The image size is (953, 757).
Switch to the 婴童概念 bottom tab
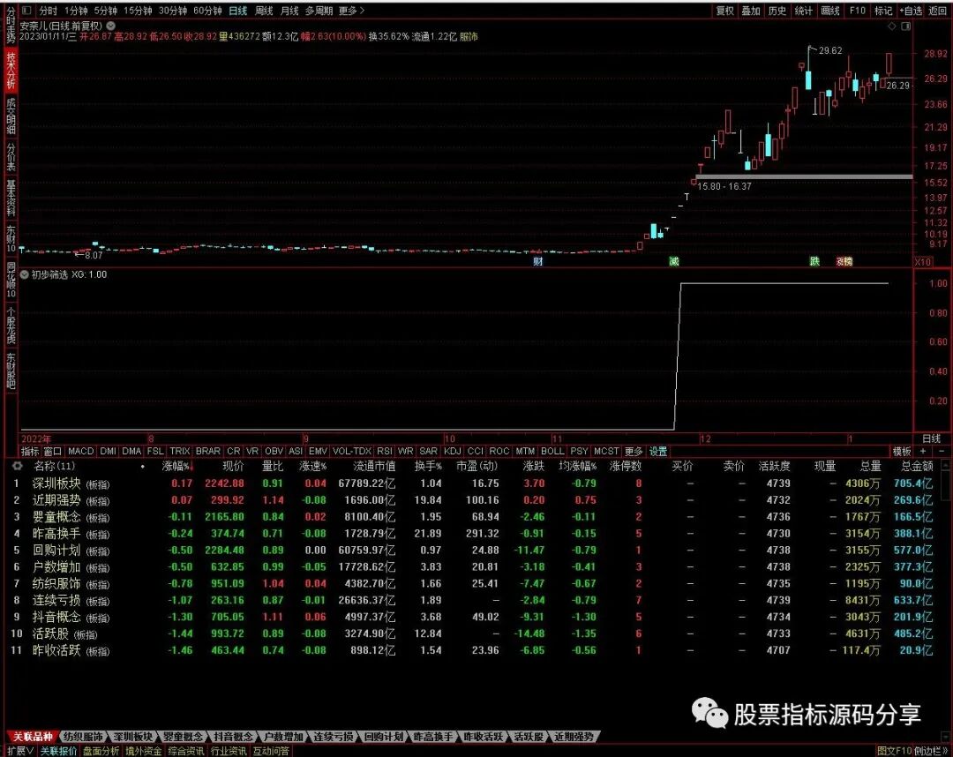[183, 737]
